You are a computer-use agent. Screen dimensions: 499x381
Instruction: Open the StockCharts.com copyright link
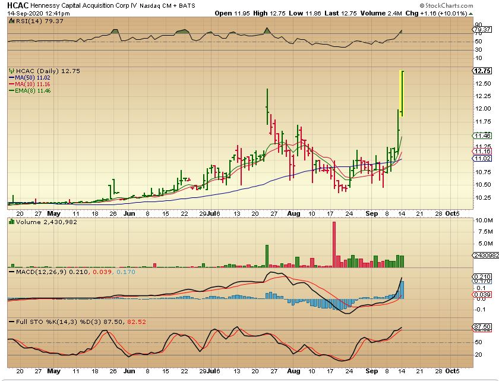446,5
